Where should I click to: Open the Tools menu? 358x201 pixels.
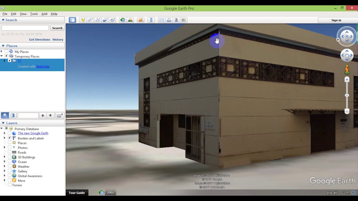point(34,14)
